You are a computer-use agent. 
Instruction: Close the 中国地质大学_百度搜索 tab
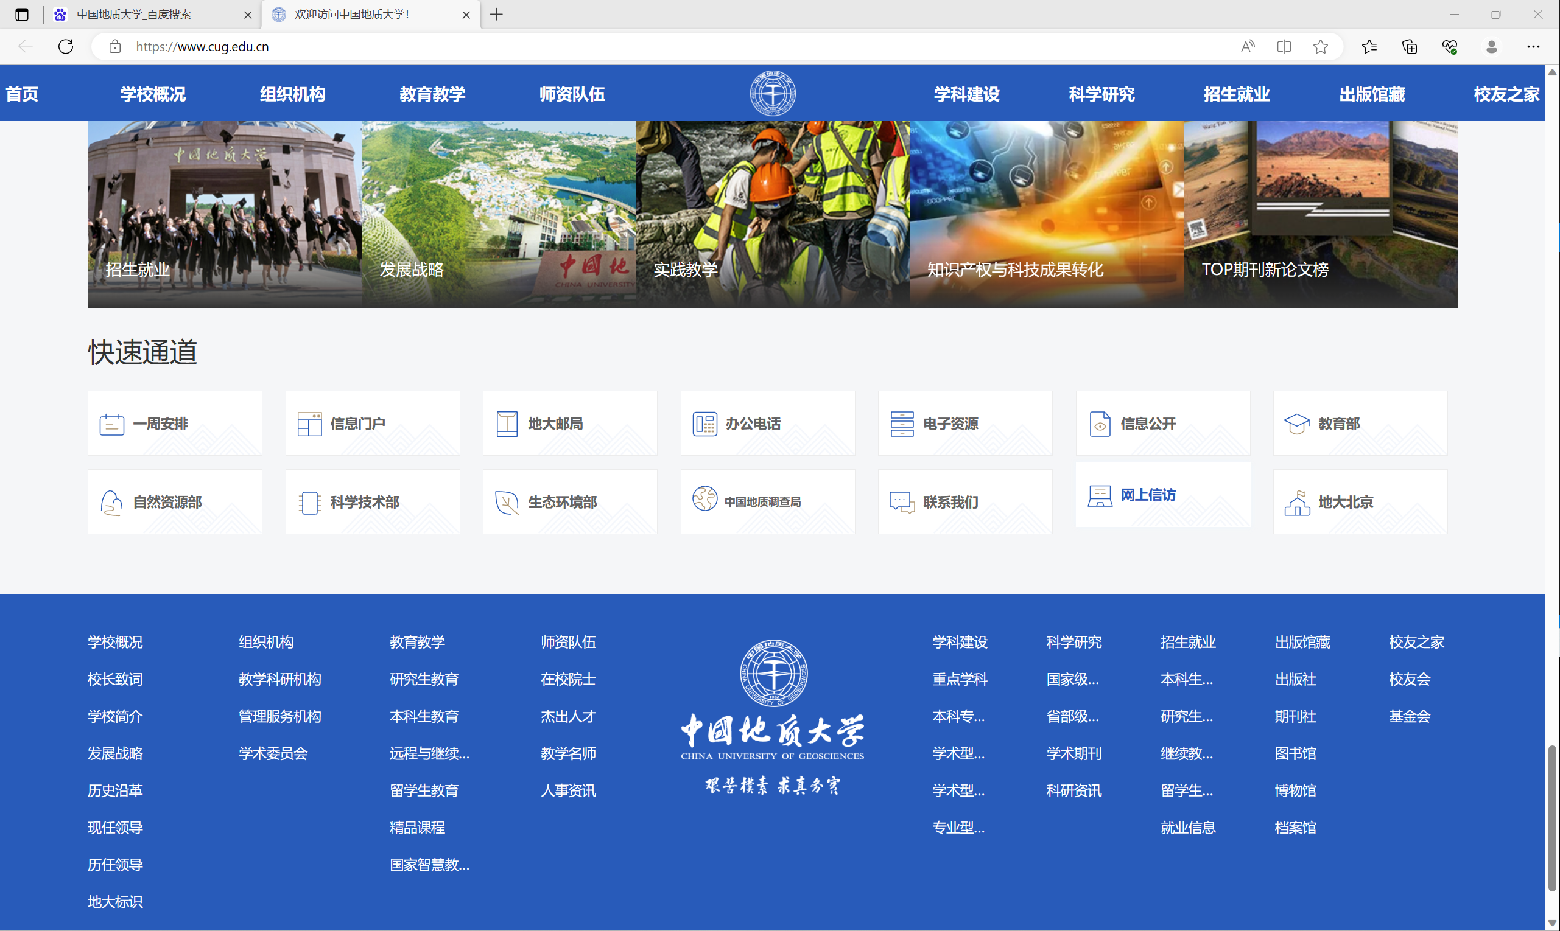click(x=248, y=15)
